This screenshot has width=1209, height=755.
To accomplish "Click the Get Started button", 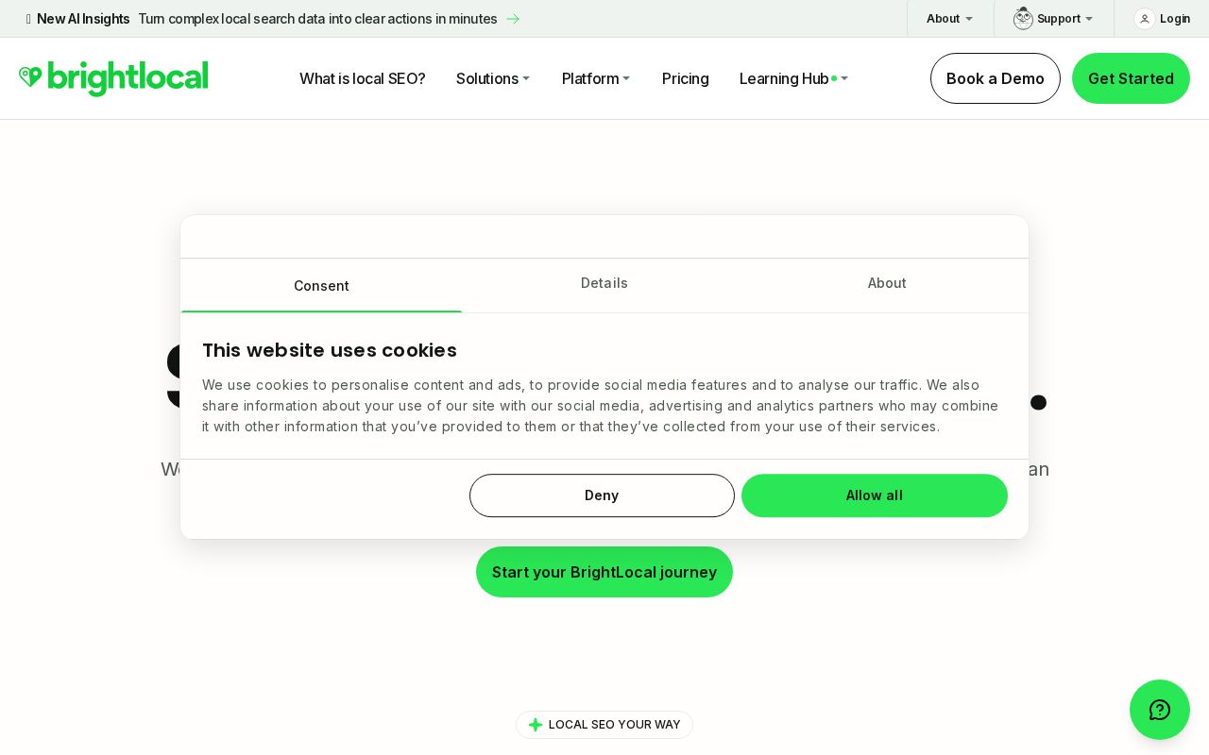I will click(1131, 78).
